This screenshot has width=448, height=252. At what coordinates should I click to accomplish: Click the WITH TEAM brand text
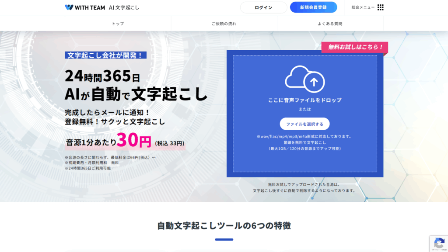click(90, 8)
